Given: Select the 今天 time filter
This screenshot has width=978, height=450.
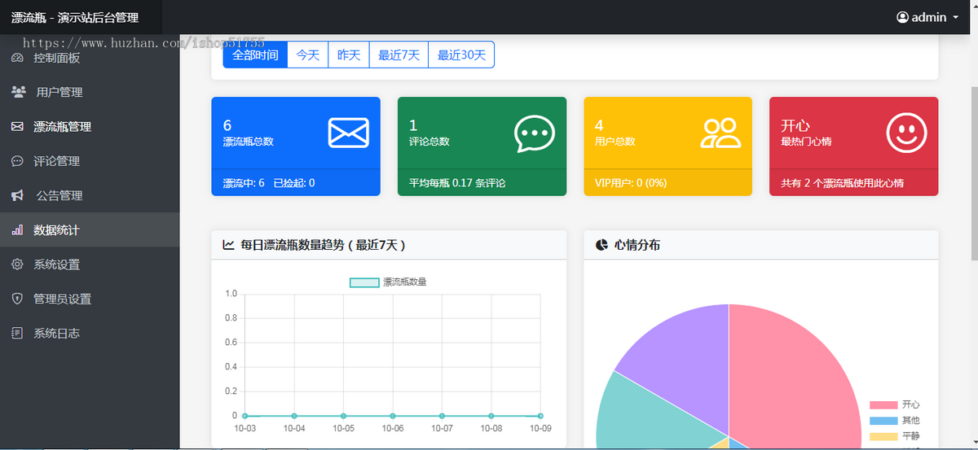Looking at the screenshot, I should point(308,55).
